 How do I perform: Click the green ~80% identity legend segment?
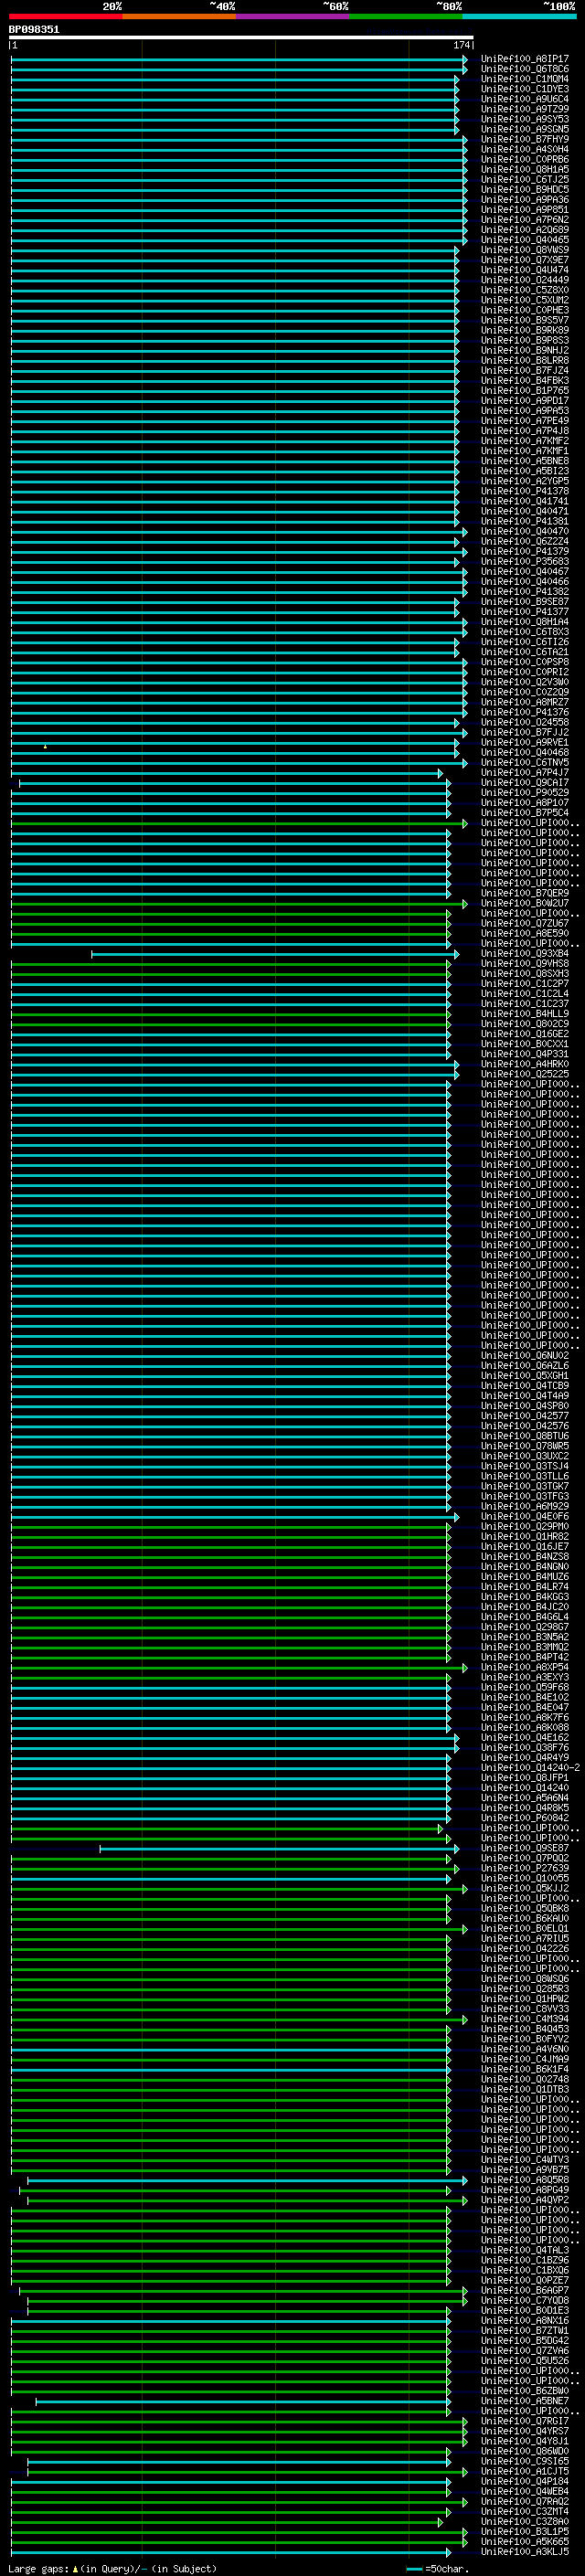(x=406, y=16)
